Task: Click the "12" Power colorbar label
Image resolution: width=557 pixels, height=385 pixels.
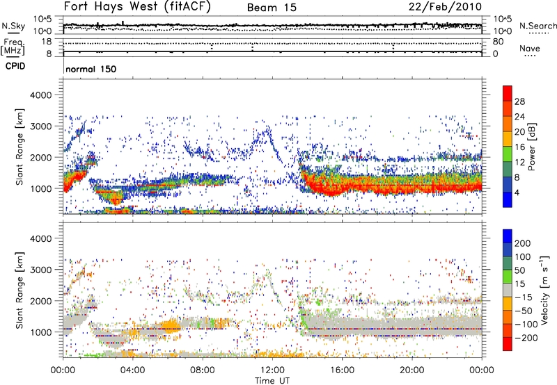Action: pos(519,163)
